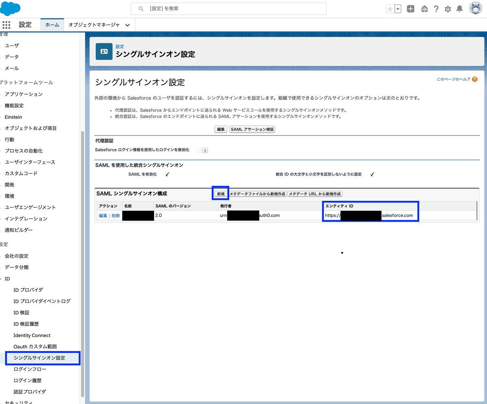Open ログインフロー in sidebar
Image resolution: width=487 pixels, height=404 pixels.
click(x=30, y=370)
